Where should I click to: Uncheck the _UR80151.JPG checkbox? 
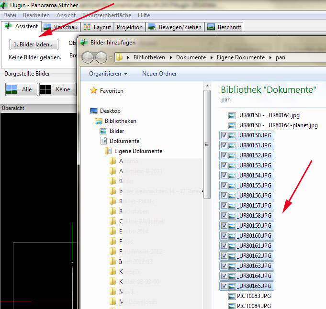tap(224, 145)
